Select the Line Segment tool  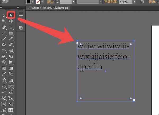coord(4,33)
